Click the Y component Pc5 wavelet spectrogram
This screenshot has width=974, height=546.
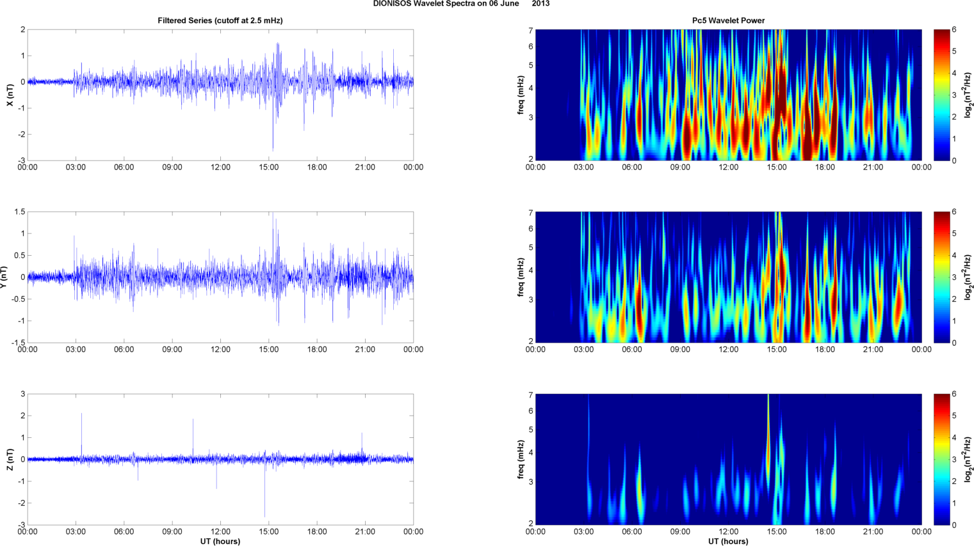point(728,277)
